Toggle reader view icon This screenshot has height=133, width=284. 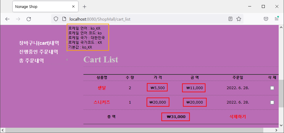click(x=230, y=19)
